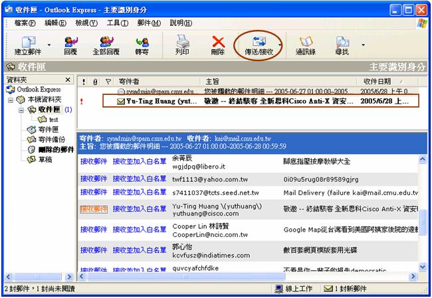Open the 編輯(E) menu
This screenshot has height=298, width=432.
[x=55, y=23]
